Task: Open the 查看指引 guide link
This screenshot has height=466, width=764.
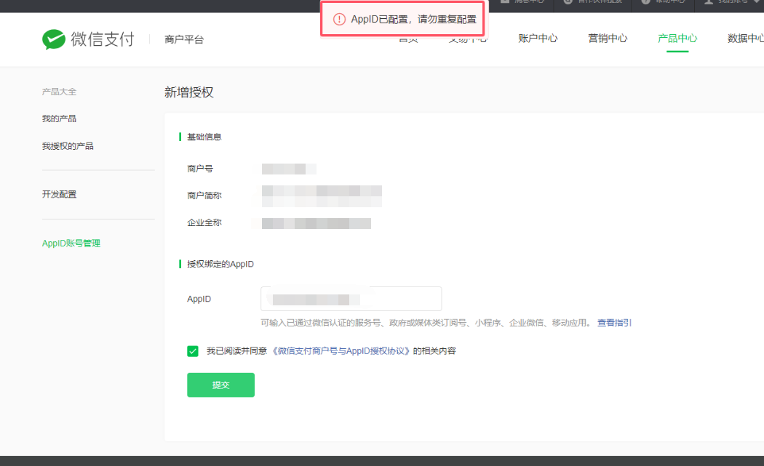Action: [614, 323]
